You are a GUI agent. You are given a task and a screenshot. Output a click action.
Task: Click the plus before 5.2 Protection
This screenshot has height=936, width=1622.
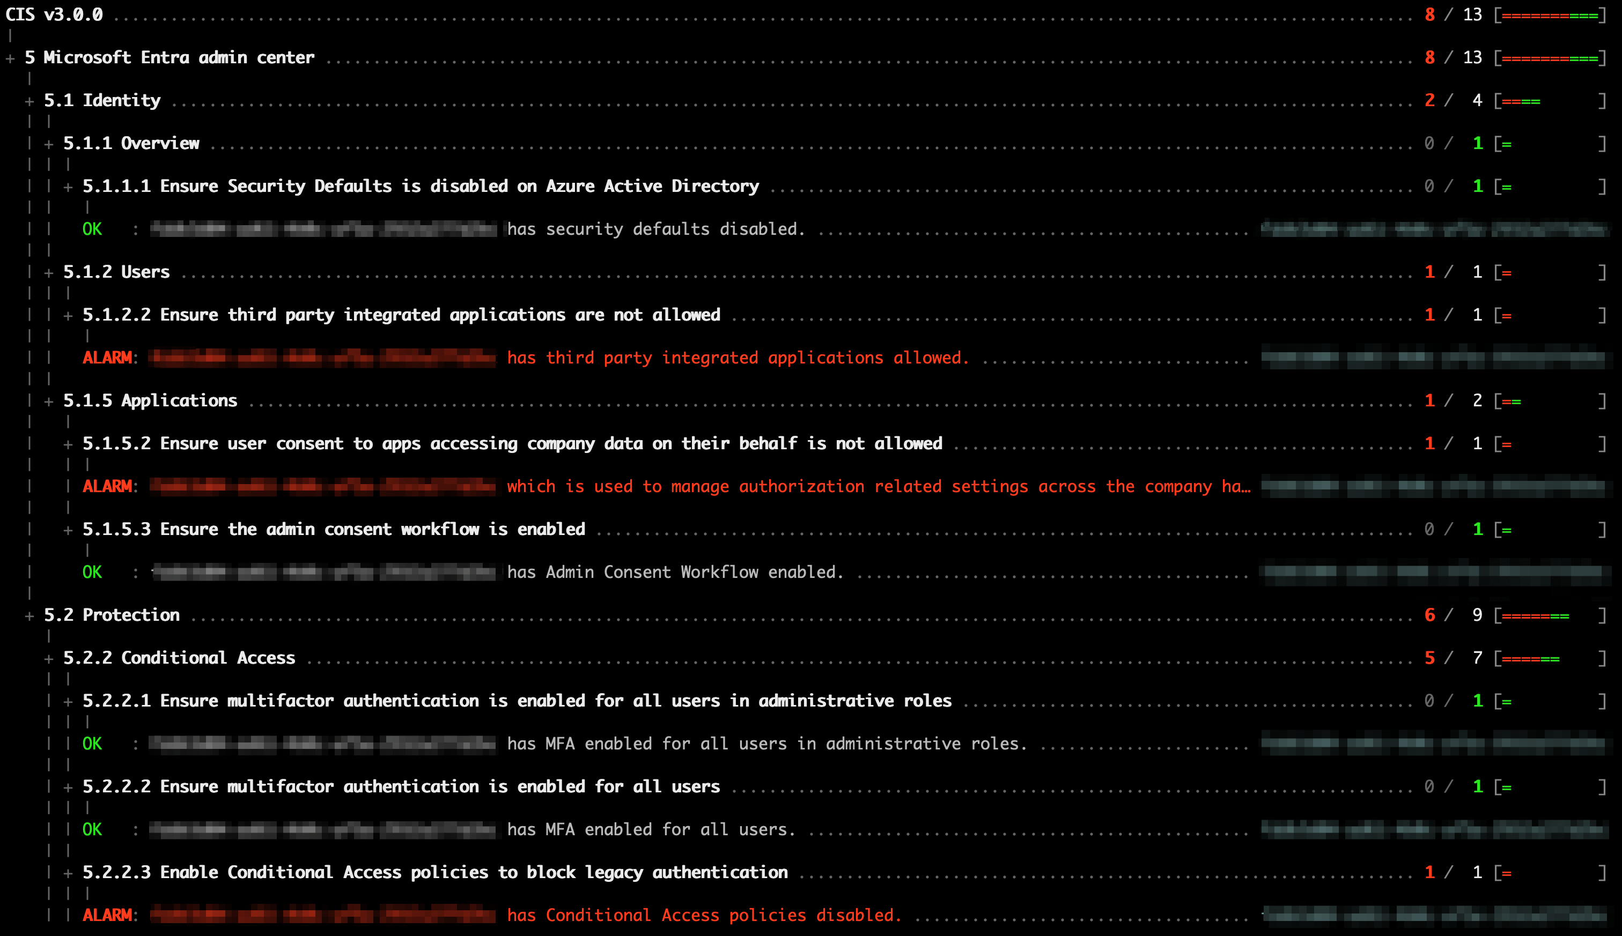click(x=30, y=616)
